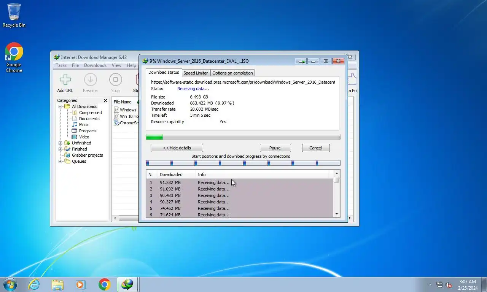
Task: Select connection row with 90.327 MB
Action: [x=240, y=202]
